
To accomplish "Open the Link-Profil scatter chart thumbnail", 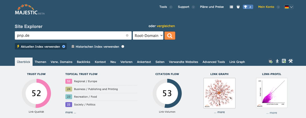I will click(x=272, y=93).
